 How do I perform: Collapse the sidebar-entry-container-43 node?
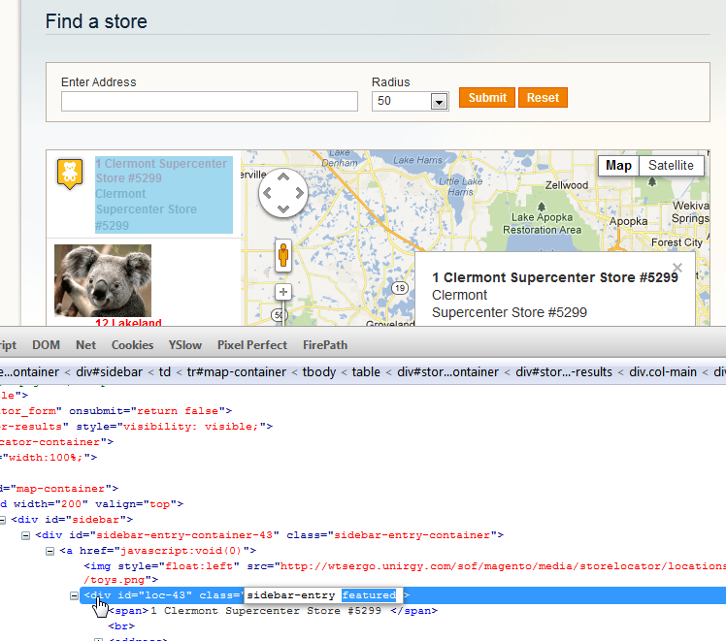click(x=26, y=535)
